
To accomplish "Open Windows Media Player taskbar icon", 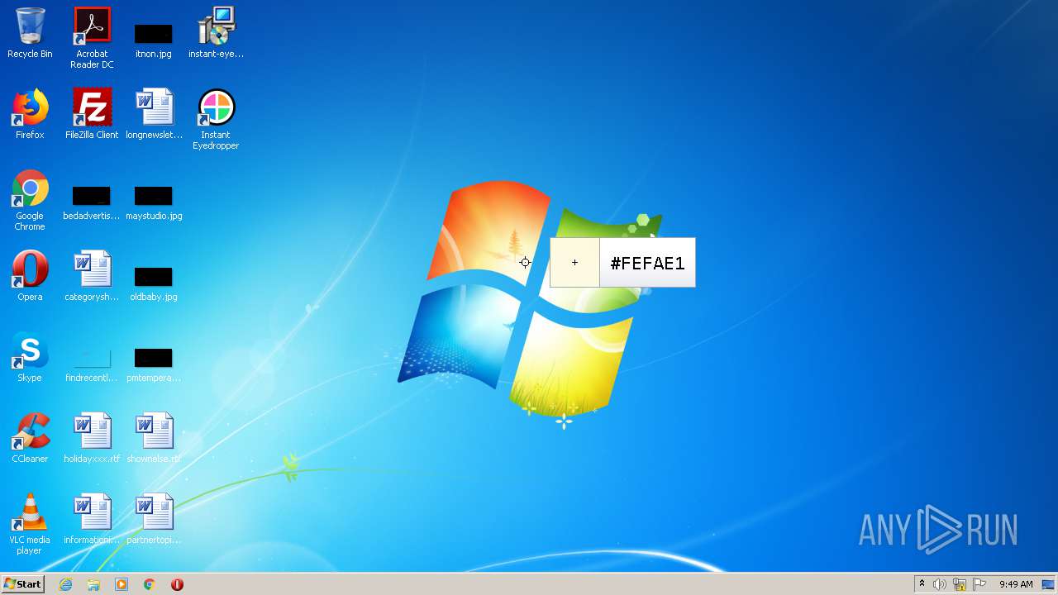I will tap(122, 584).
